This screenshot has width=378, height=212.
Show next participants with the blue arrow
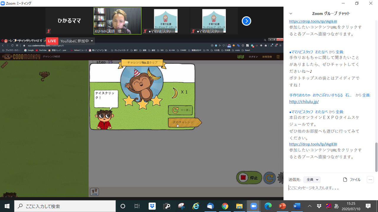(x=246, y=21)
